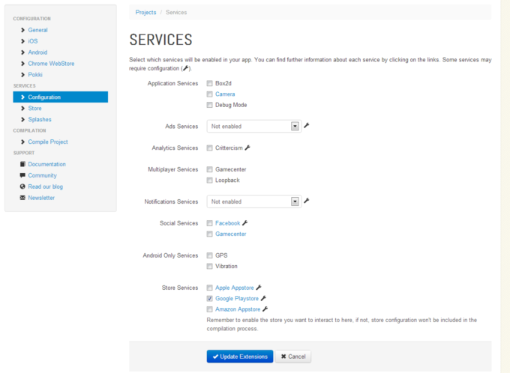Go to iOS configuration section
The height and width of the screenshot is (373, 510).
33,41
